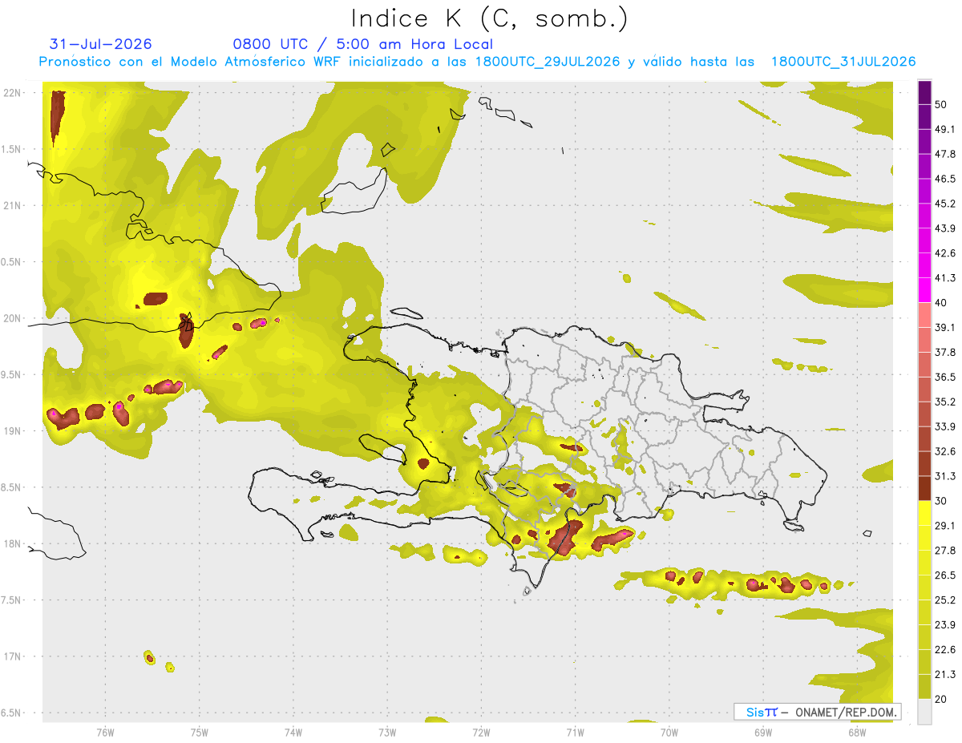This screenshot has height=743, width=962.
Task: Click the "76W" longitude label
Action: tap(105, 733)
